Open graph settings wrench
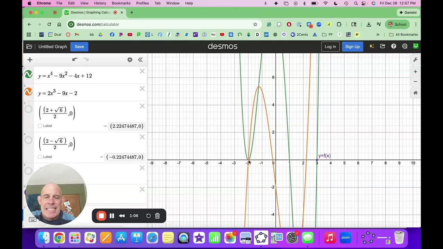The width and height of the screenshot is (443, 249). [415, 60]
